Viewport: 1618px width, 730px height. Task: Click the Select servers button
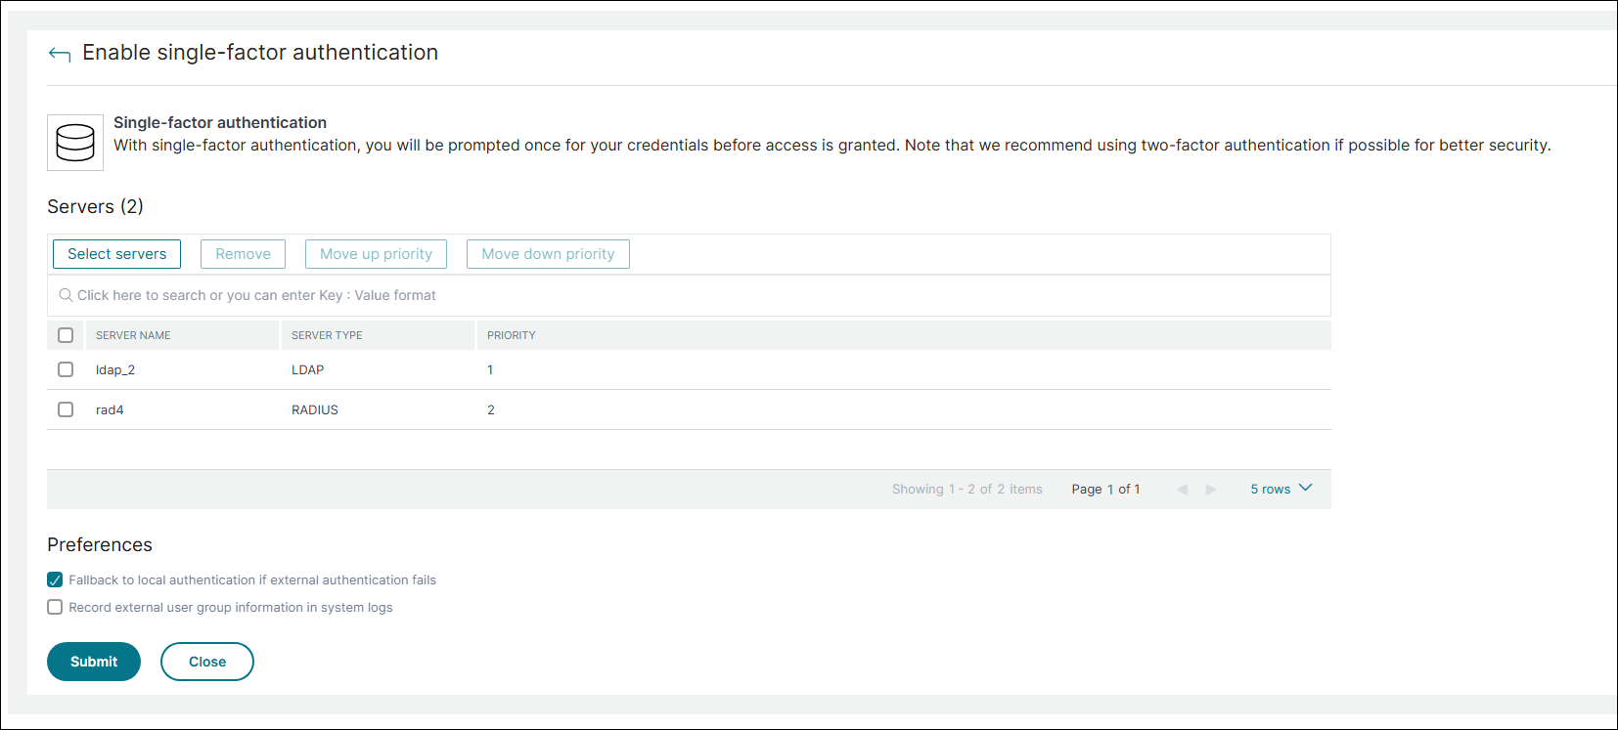click(x=116, y=254)
